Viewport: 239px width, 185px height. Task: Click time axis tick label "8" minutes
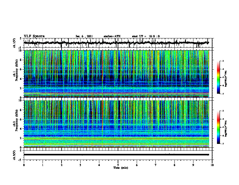click(174, 165)
